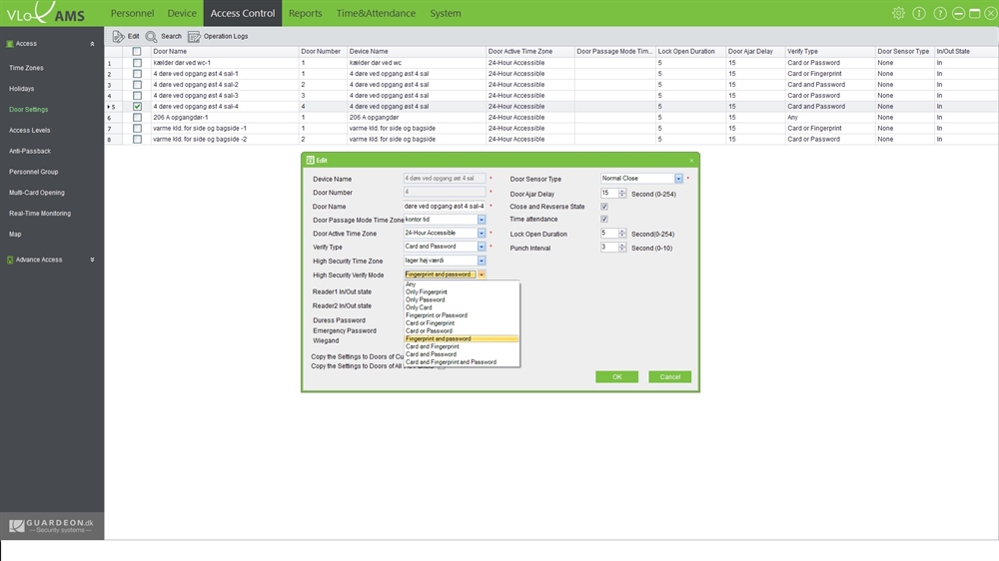The width and height of the screenshot is (999, 561).
Task: Click the help question mark icon
Action: pos(940,13)
